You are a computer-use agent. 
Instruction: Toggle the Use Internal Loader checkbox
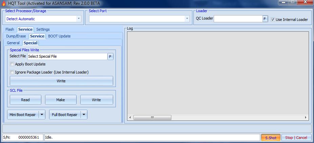[273, 20]
